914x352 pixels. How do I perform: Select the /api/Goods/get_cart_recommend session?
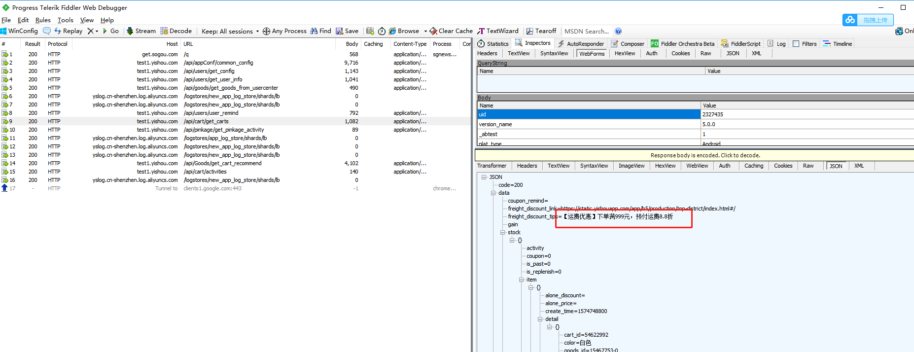coord(236,163)
